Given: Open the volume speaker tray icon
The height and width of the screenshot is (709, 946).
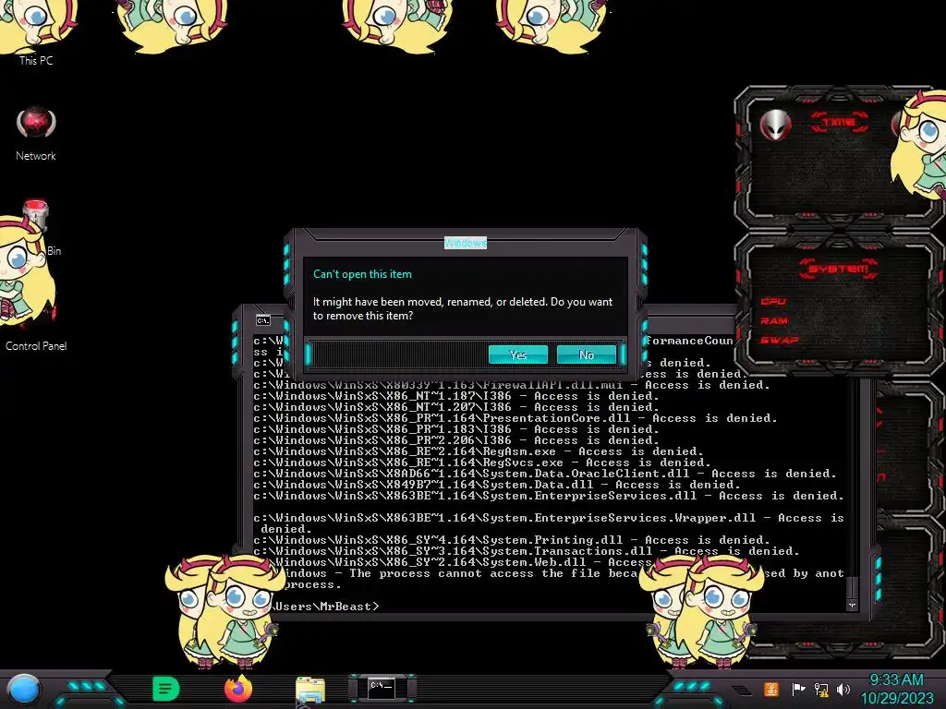Looking at the screenshot, I should coord(843,689).
